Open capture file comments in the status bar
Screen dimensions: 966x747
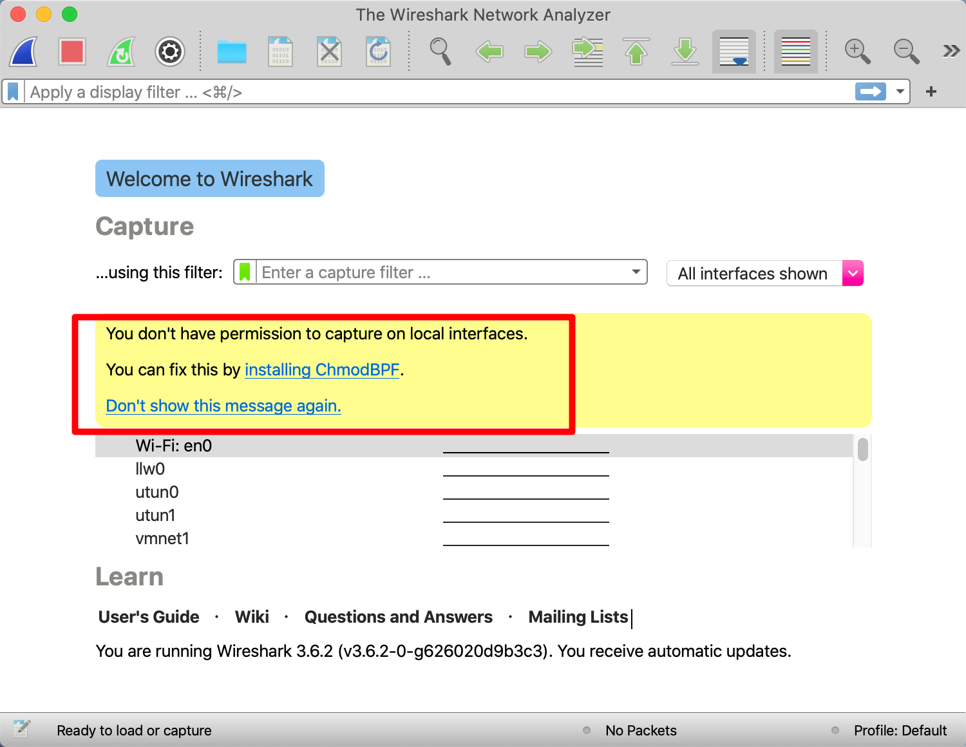[x=21, y=730]
